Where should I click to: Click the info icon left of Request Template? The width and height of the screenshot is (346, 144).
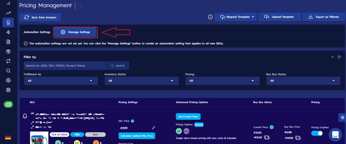coord(210,17)
